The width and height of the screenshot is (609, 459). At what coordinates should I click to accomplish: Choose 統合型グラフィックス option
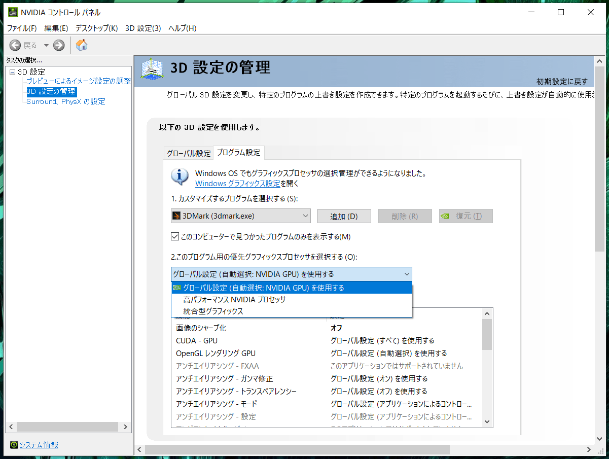pyautogui.click(x=292, y=311)
